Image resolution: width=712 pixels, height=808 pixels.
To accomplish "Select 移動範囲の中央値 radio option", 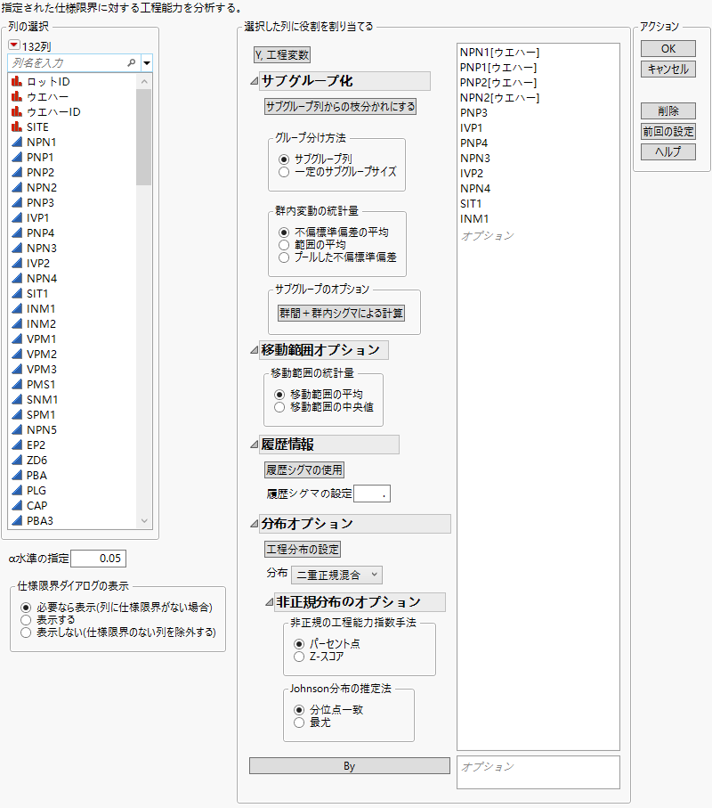I will 279,407.
